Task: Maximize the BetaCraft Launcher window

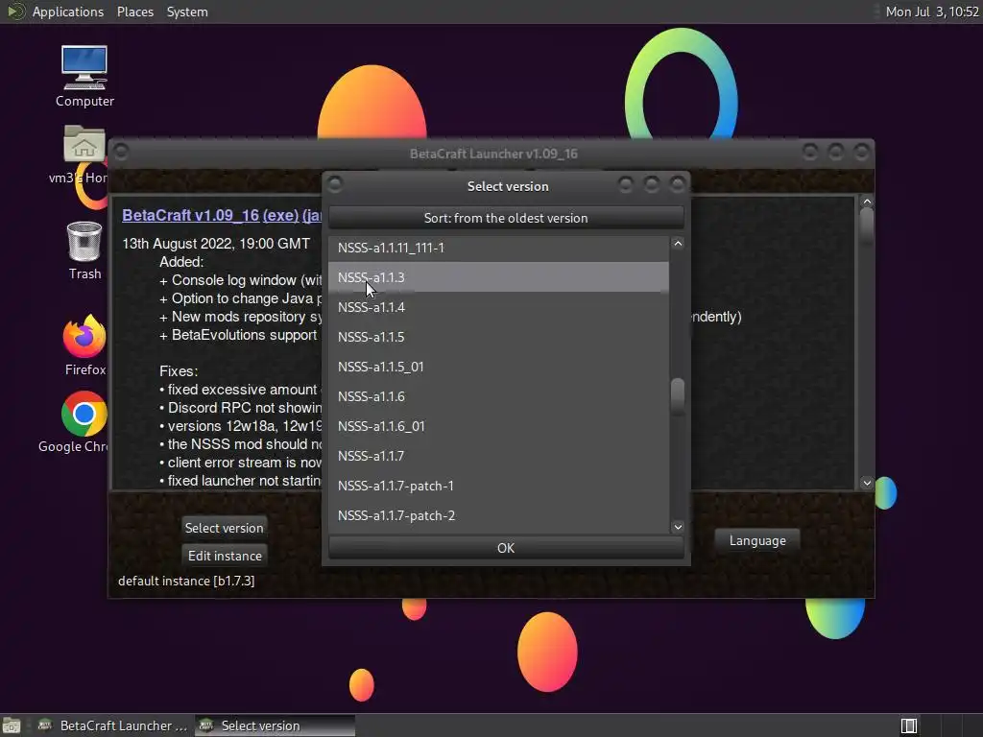Action: click(836, 152)
